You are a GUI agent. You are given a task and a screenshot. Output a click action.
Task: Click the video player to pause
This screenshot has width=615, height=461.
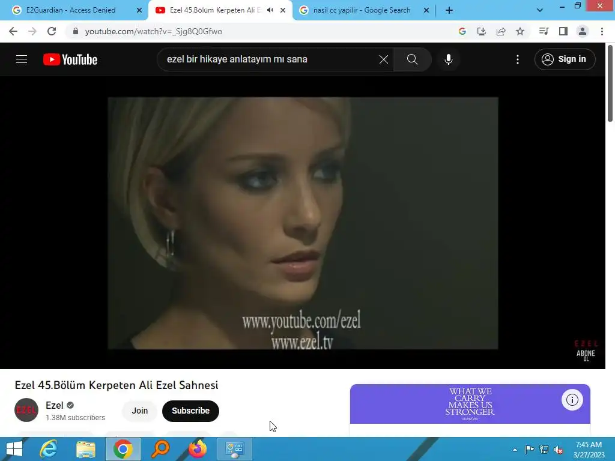click(303, 223)
